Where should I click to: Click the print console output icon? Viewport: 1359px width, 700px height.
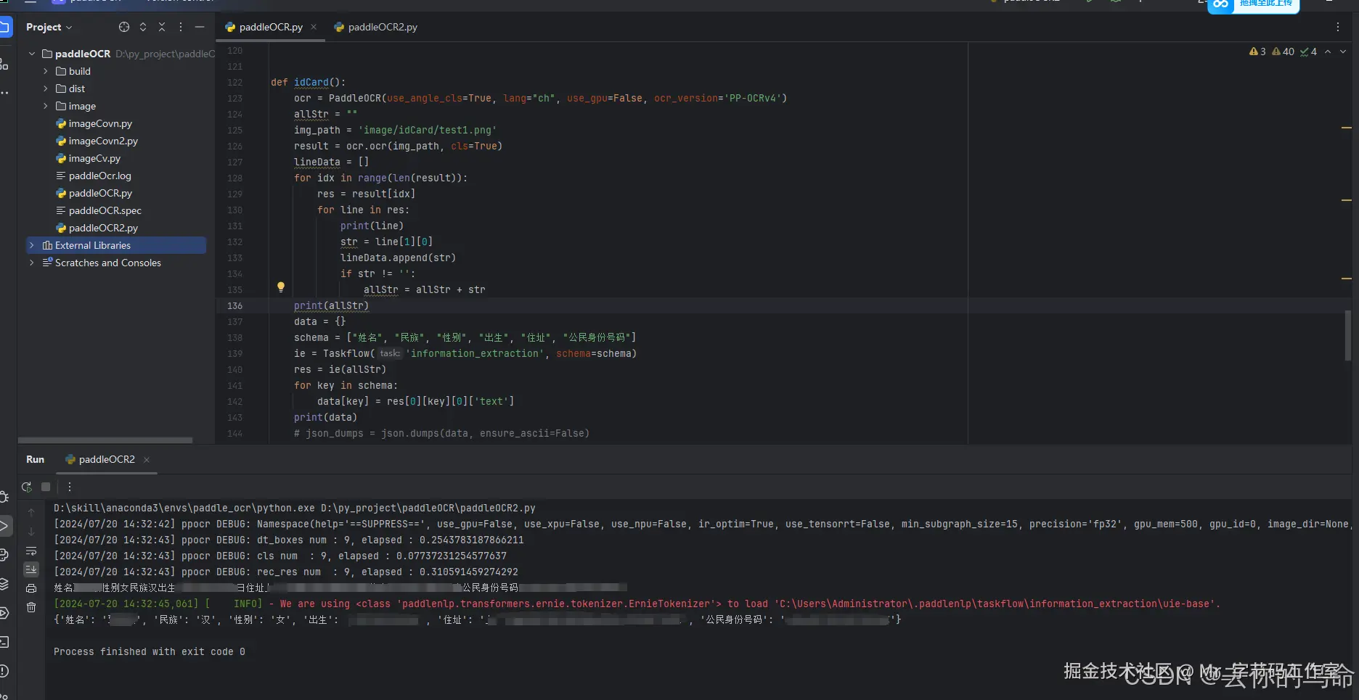pos(31,588)
